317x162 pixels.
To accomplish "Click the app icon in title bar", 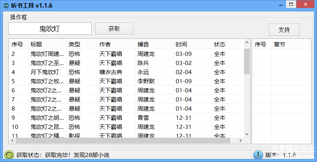I will point(5,5).
